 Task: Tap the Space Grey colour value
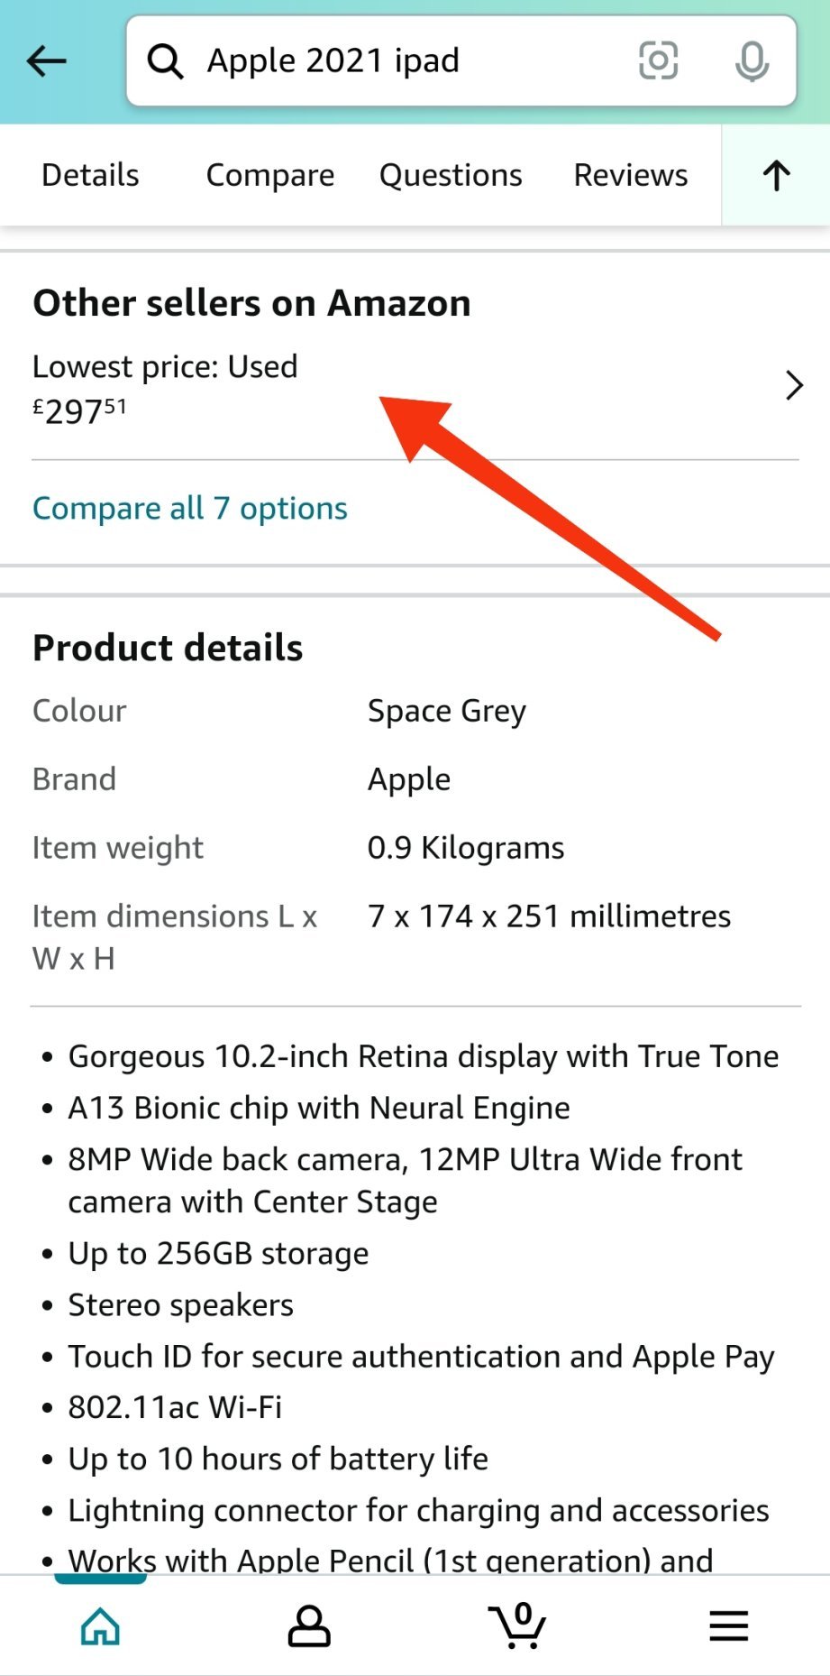(x=447, y=711)
